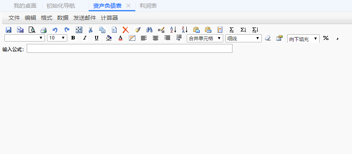Screen dimensions: 352x154
Task: Click the page with list checklist icon
Action: pos(114,30)
